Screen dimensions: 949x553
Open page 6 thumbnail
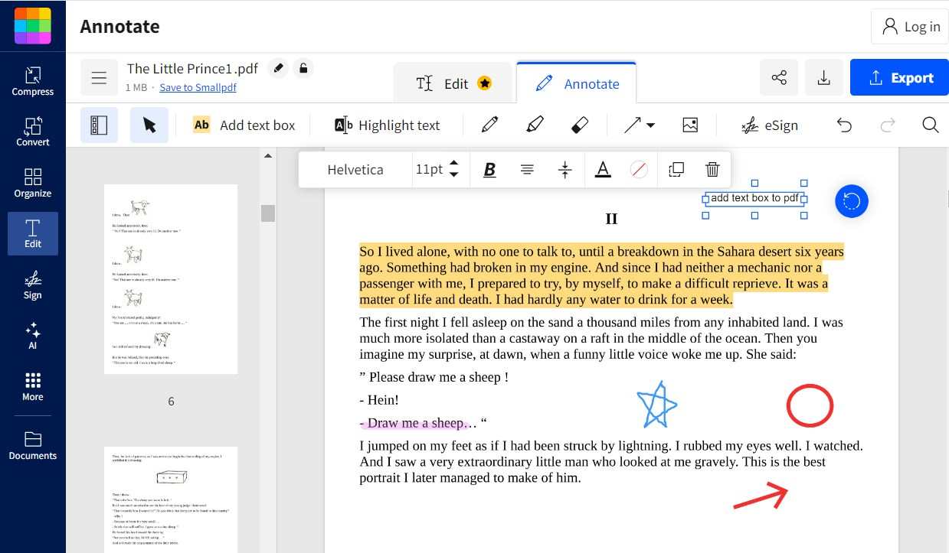(x=171, y=278)
